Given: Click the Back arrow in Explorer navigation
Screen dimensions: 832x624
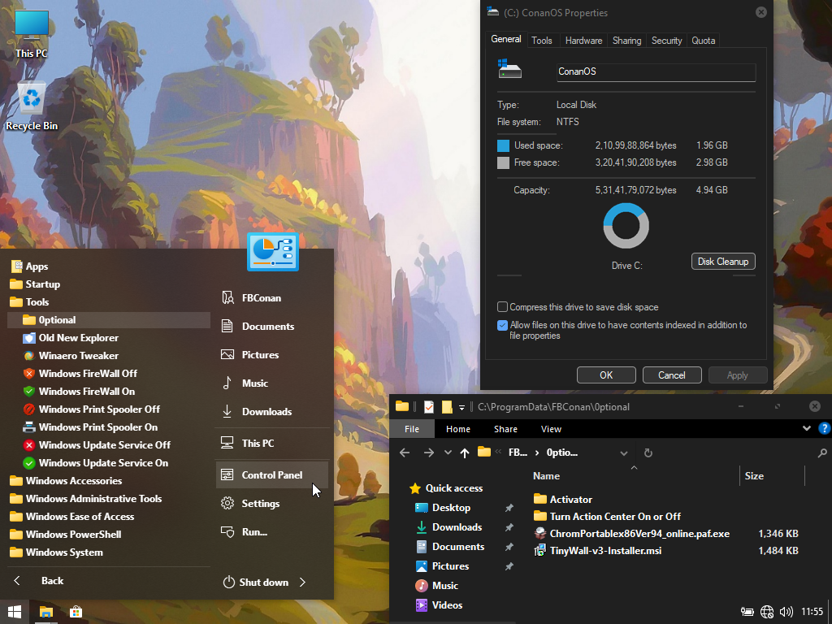Looking at the screenshot, I should coord(405,453).
